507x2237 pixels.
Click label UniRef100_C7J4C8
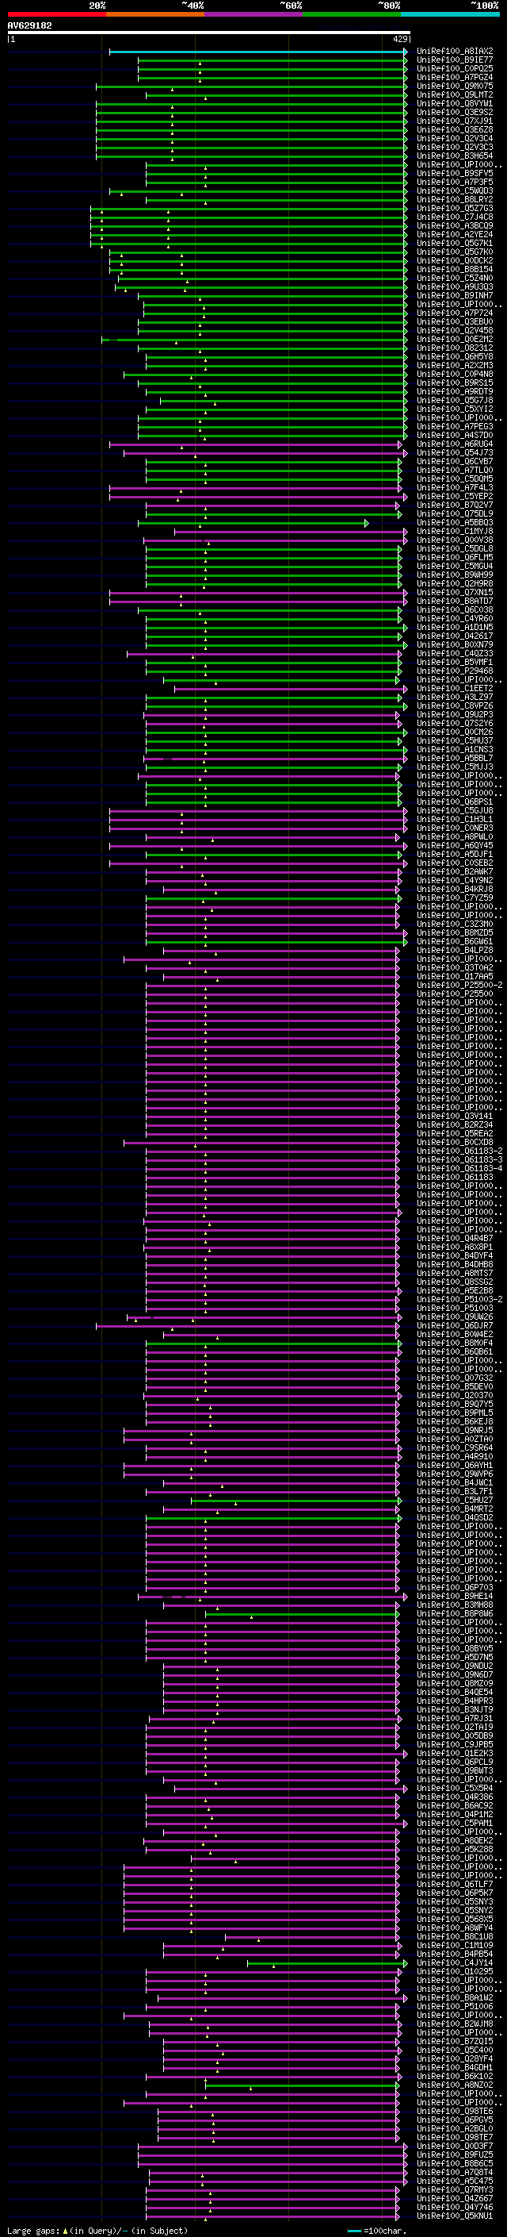tap(454, 217)
